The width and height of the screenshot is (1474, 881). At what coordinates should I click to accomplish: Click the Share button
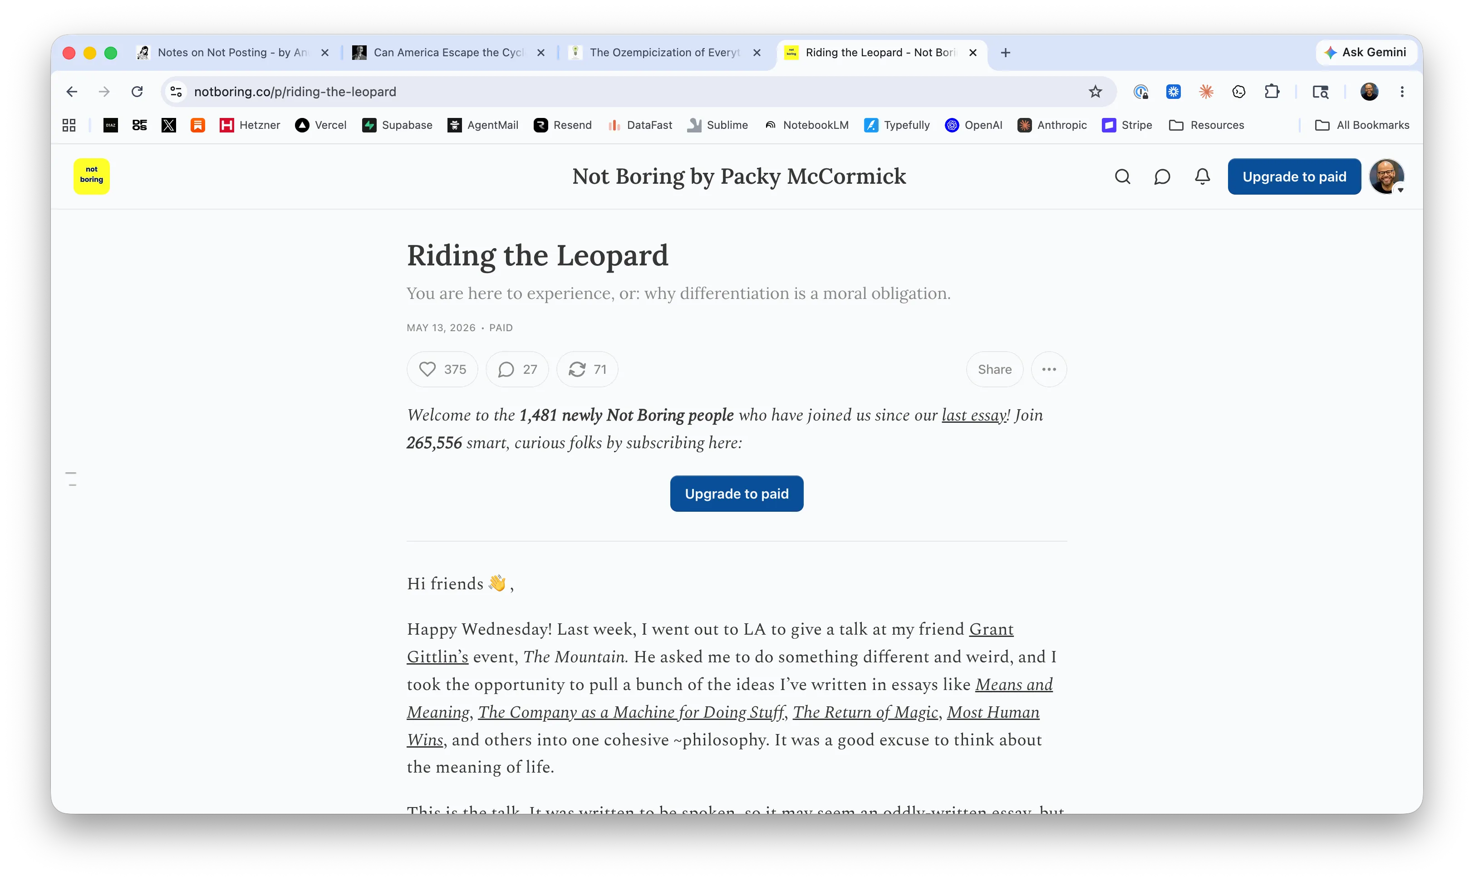(x=995, y=369)
